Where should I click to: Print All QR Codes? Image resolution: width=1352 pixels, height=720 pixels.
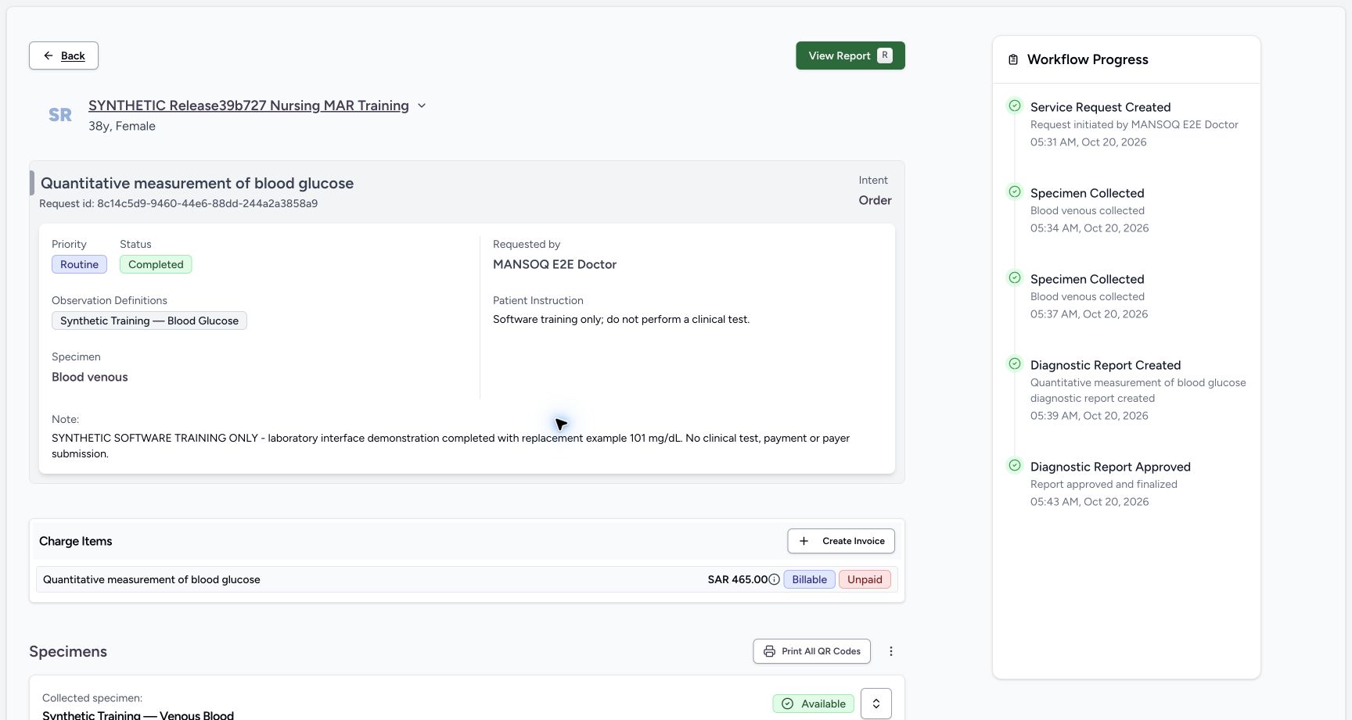811,651
